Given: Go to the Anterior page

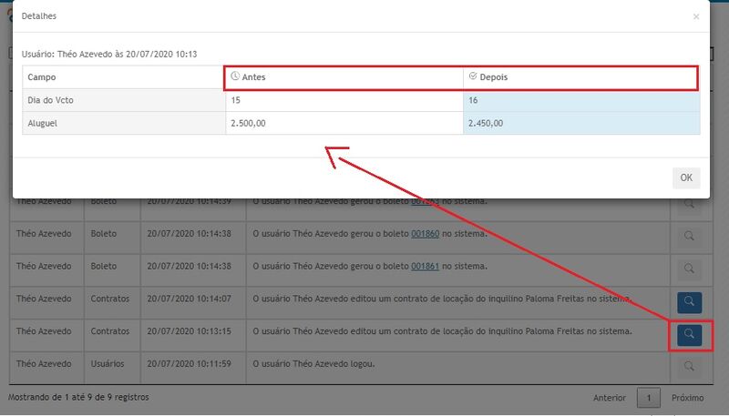Looking at the screenshot, I should click(x=609, y=398).
